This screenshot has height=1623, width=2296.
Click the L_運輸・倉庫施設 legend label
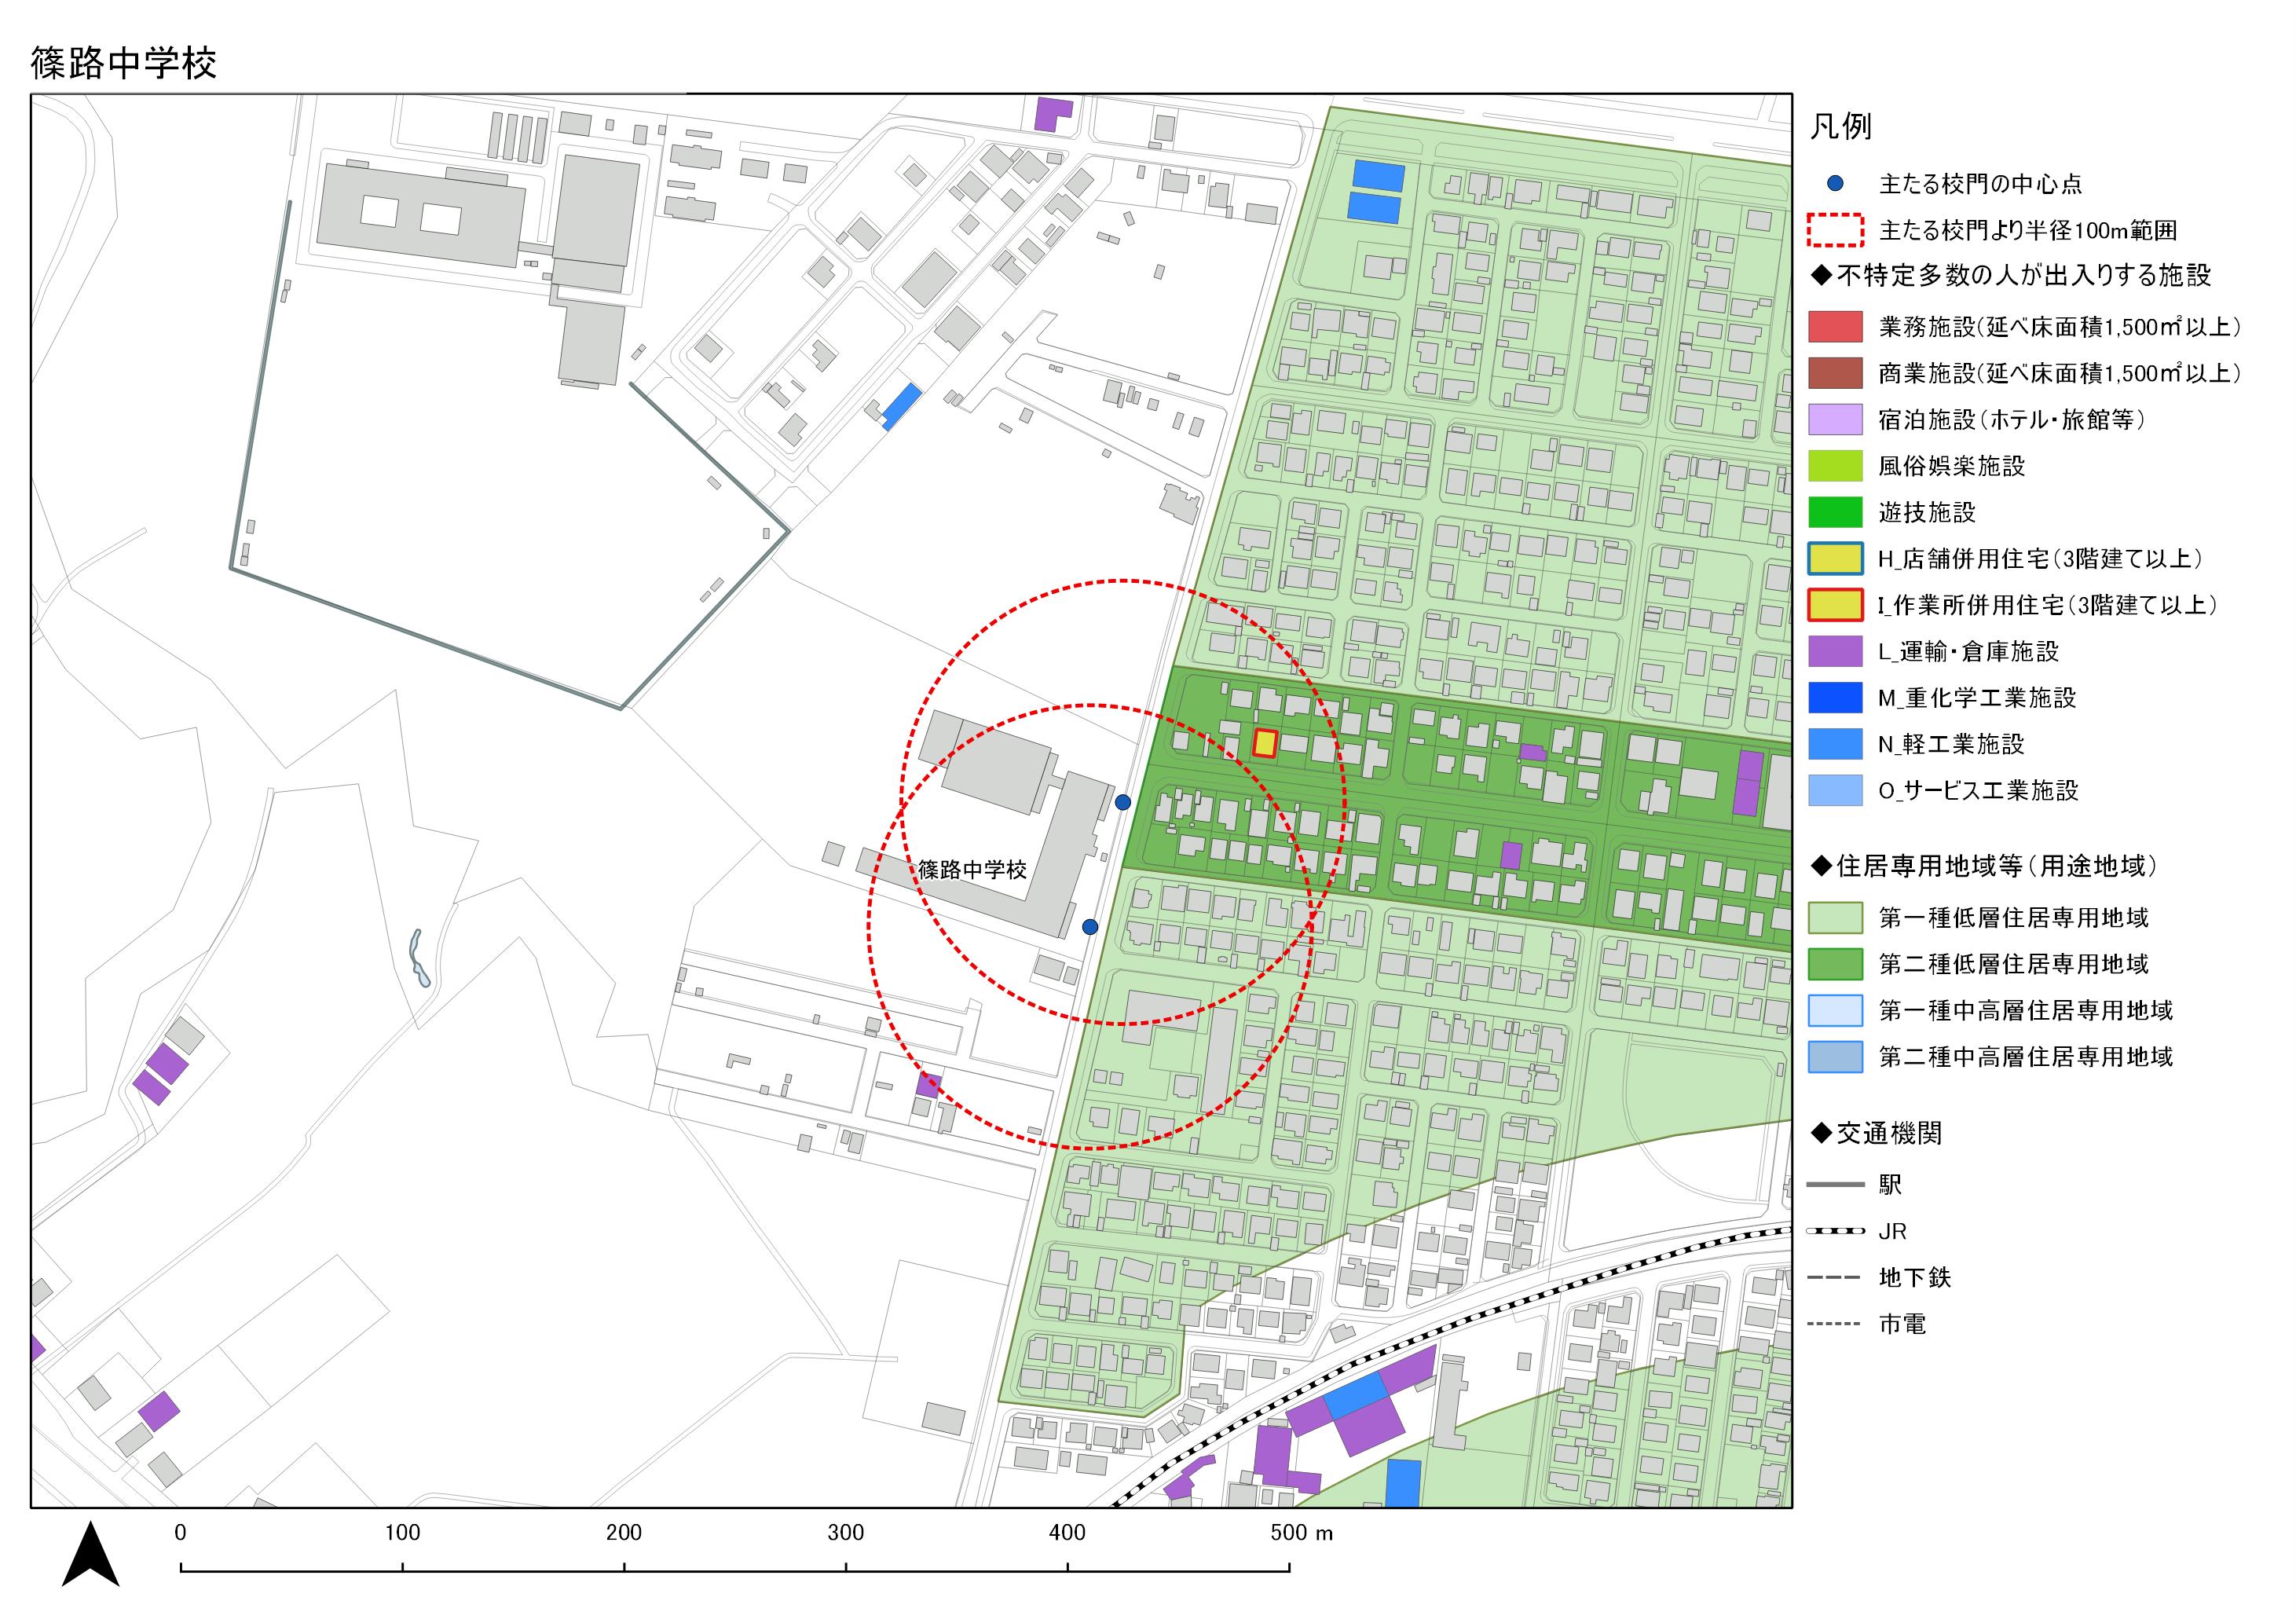tap(1969, 652)
